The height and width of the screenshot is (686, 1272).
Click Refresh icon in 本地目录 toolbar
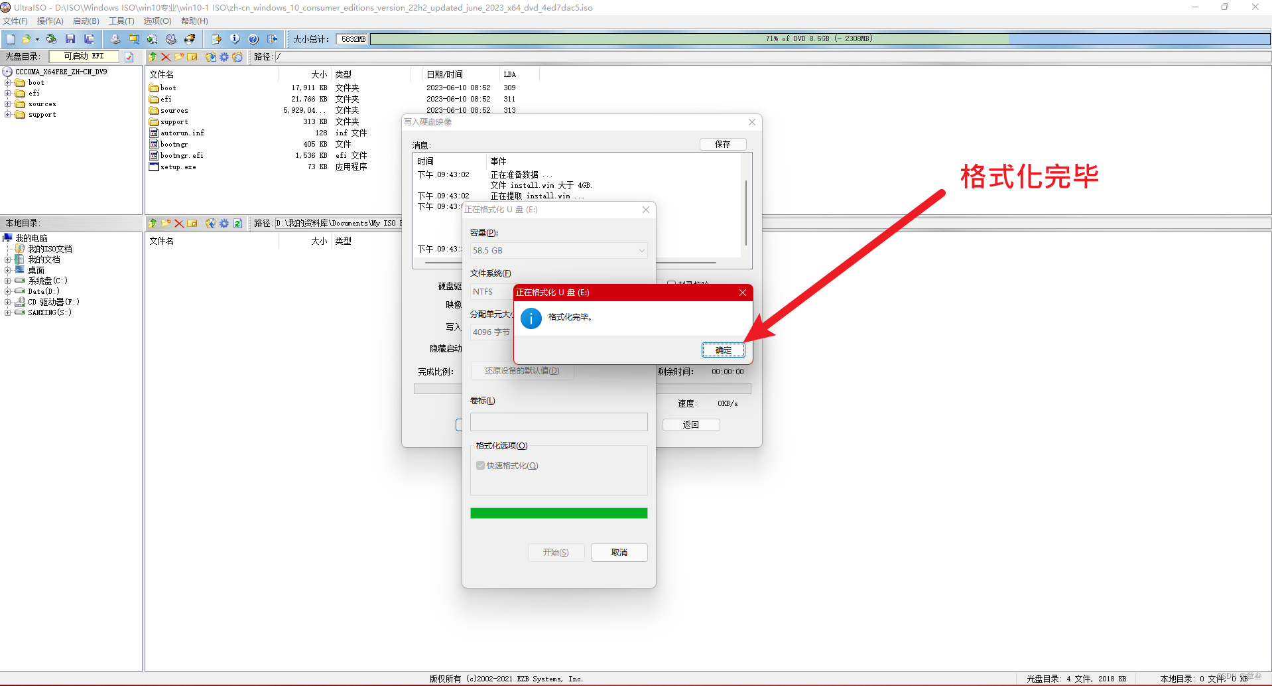237,224
